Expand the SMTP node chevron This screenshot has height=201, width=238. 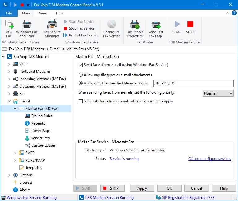tap(15, 153)
